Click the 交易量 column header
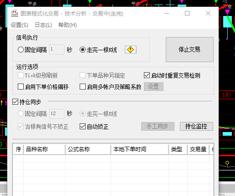 pyautogui.click(x=198, y=149)
